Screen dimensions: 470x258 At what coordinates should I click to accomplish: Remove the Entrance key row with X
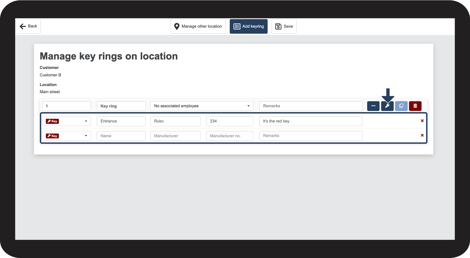(422, 121)
